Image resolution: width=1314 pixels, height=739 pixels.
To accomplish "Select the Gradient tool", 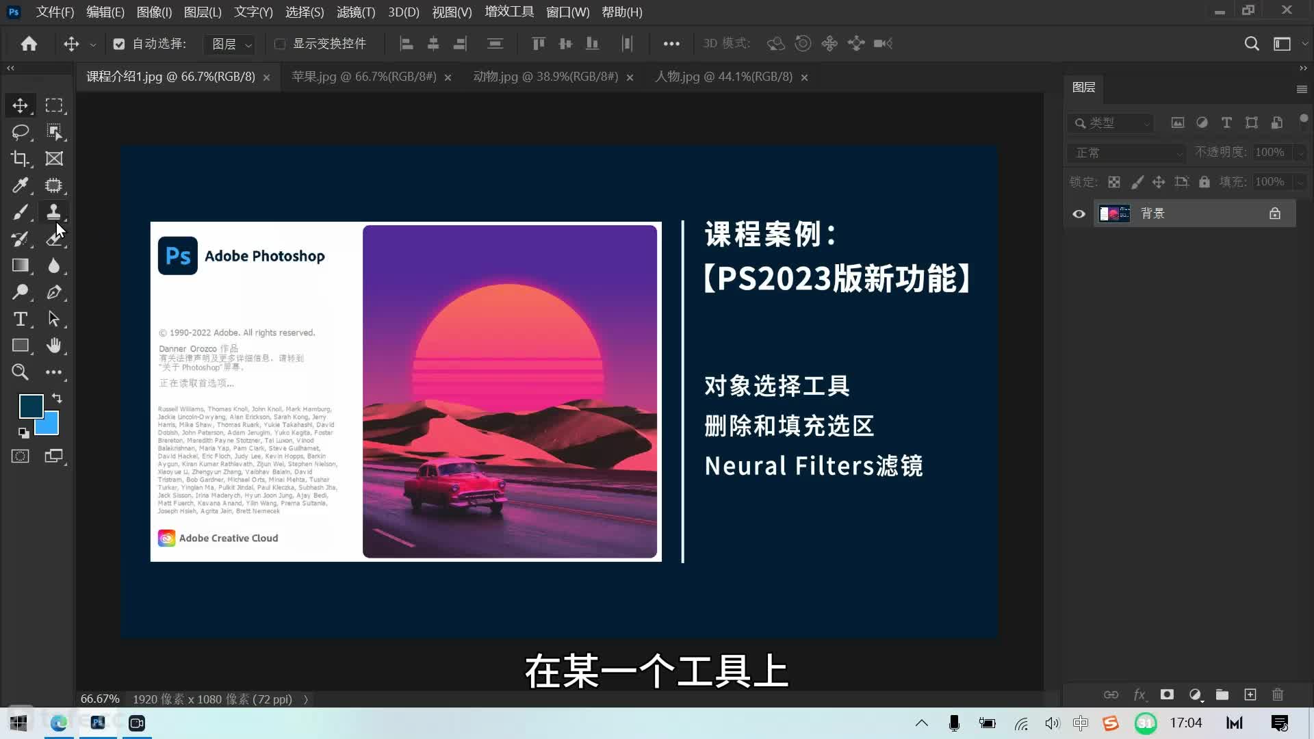I will 20,265.
